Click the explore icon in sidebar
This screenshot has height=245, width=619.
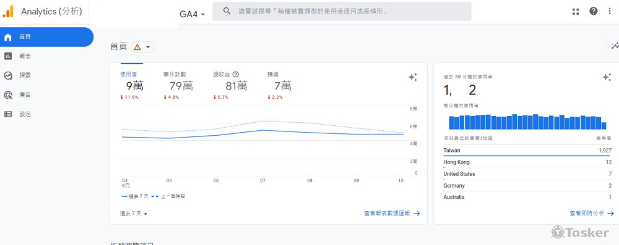point(8,75)
